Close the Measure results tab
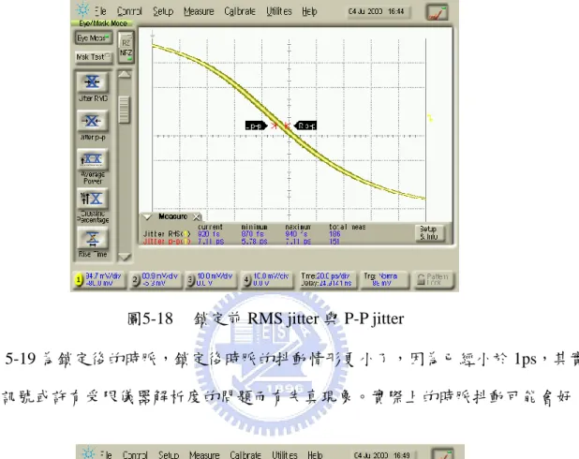The image size is (579, 459). point(197,216)
